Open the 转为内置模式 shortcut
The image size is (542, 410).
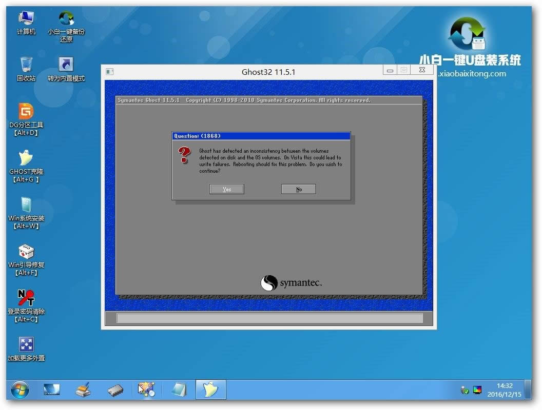pos(66,64)
